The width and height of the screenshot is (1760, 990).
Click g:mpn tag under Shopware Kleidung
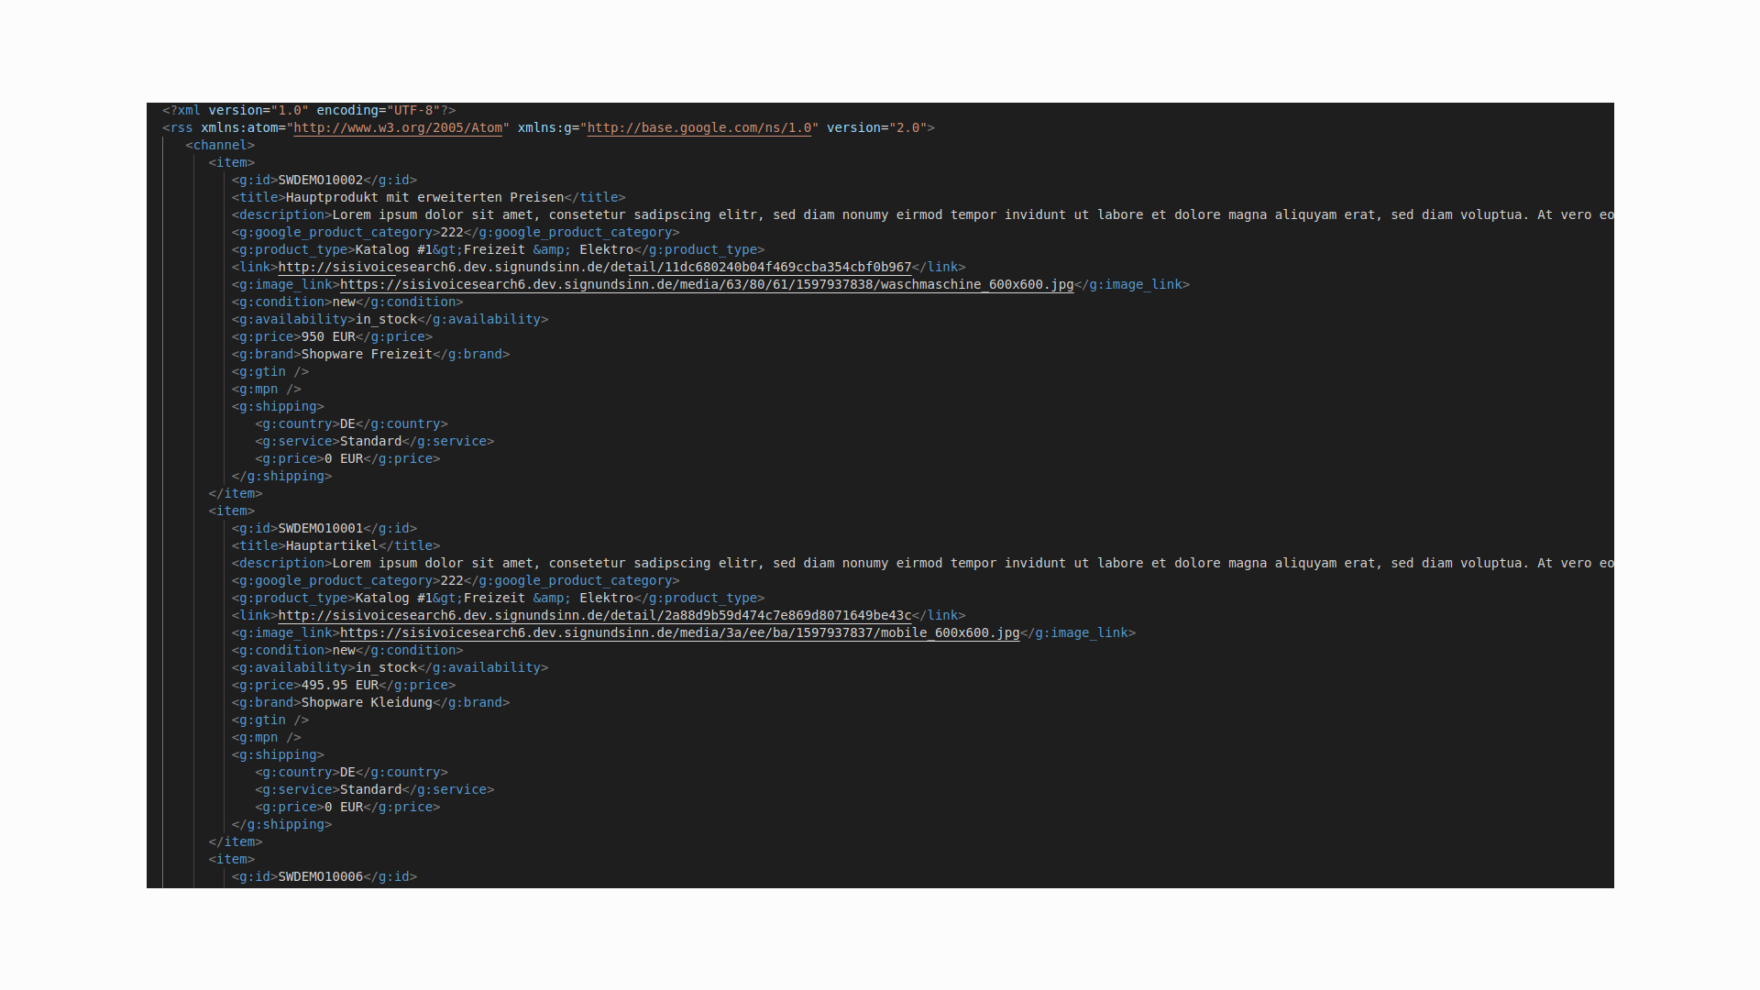point(267,737)
